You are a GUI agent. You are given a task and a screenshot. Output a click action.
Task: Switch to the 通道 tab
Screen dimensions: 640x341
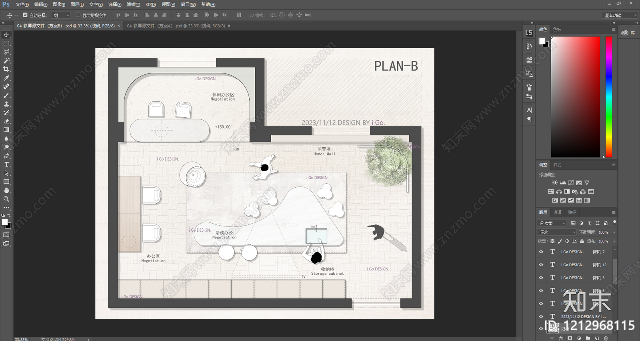(x=557, y=212)
